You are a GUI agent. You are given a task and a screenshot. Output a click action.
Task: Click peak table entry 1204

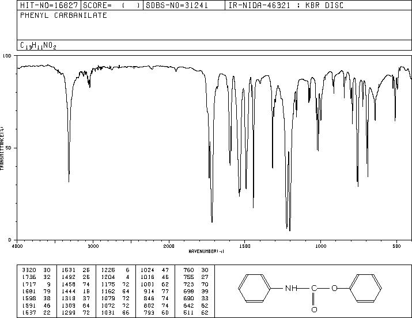click(108, 277)
